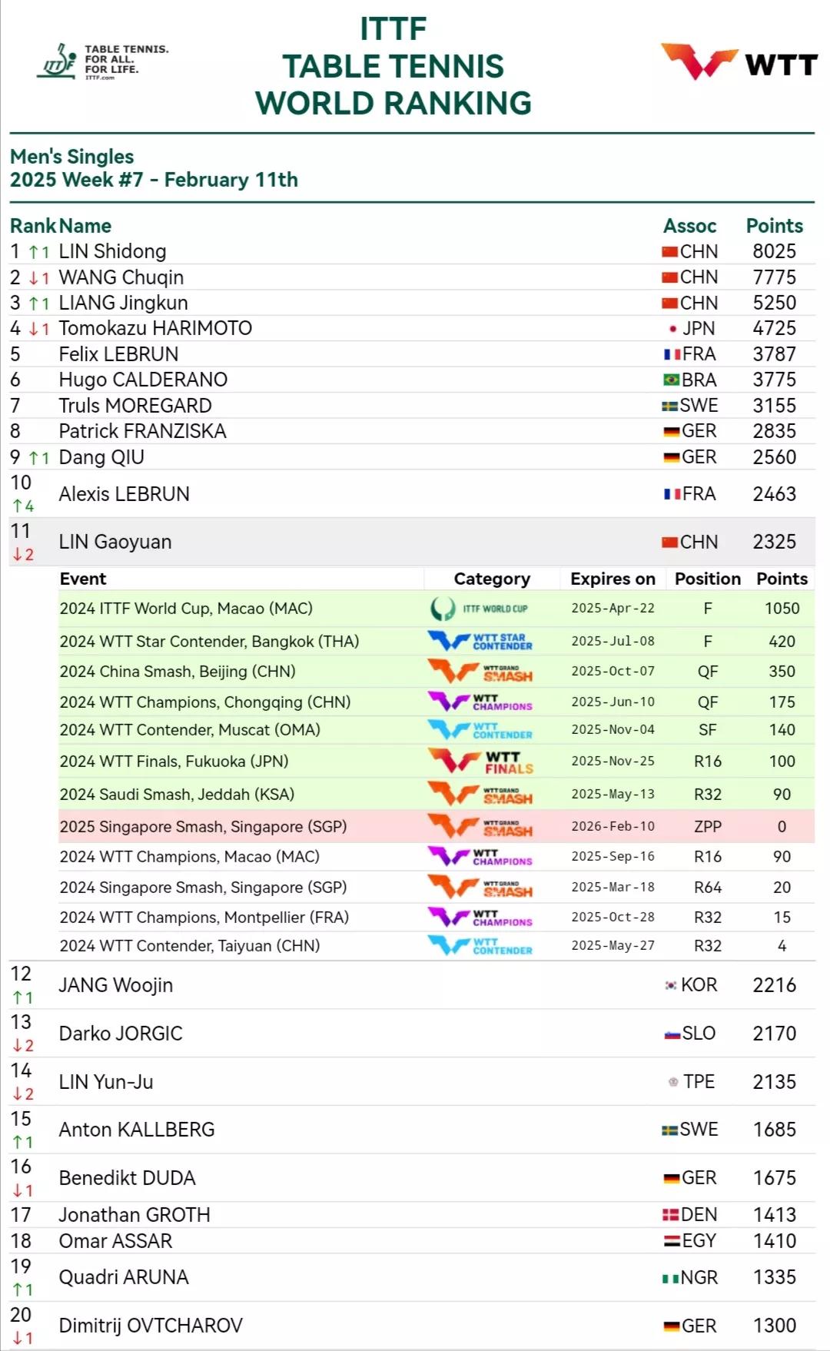Viewport: 830px width, 1351px height.
Task: Click the Egypt flag beside Omar ASSAR
Action: coord(672,1241)
